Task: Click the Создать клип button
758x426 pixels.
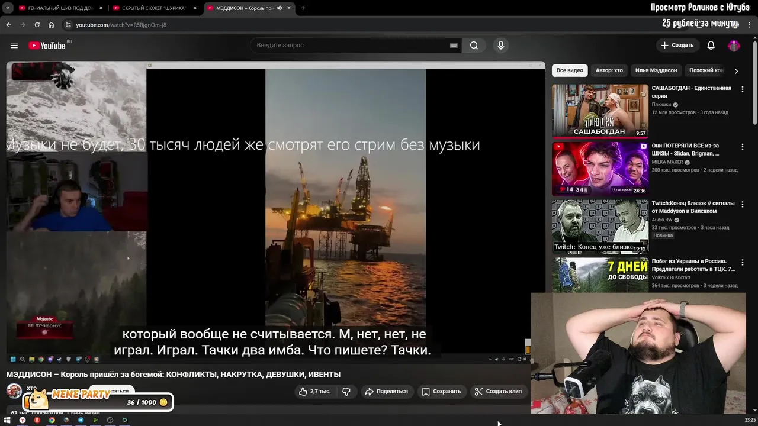Action: pos(498,391)
